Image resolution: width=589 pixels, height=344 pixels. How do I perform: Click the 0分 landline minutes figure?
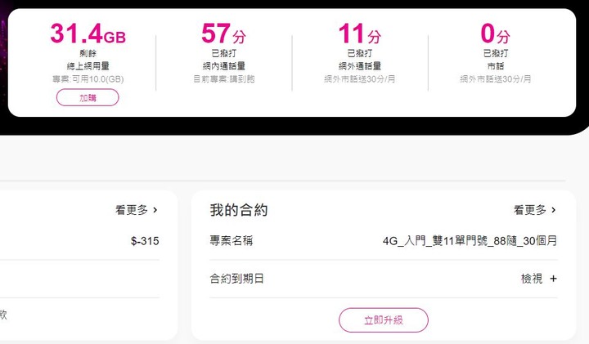[x=495, y=34]
